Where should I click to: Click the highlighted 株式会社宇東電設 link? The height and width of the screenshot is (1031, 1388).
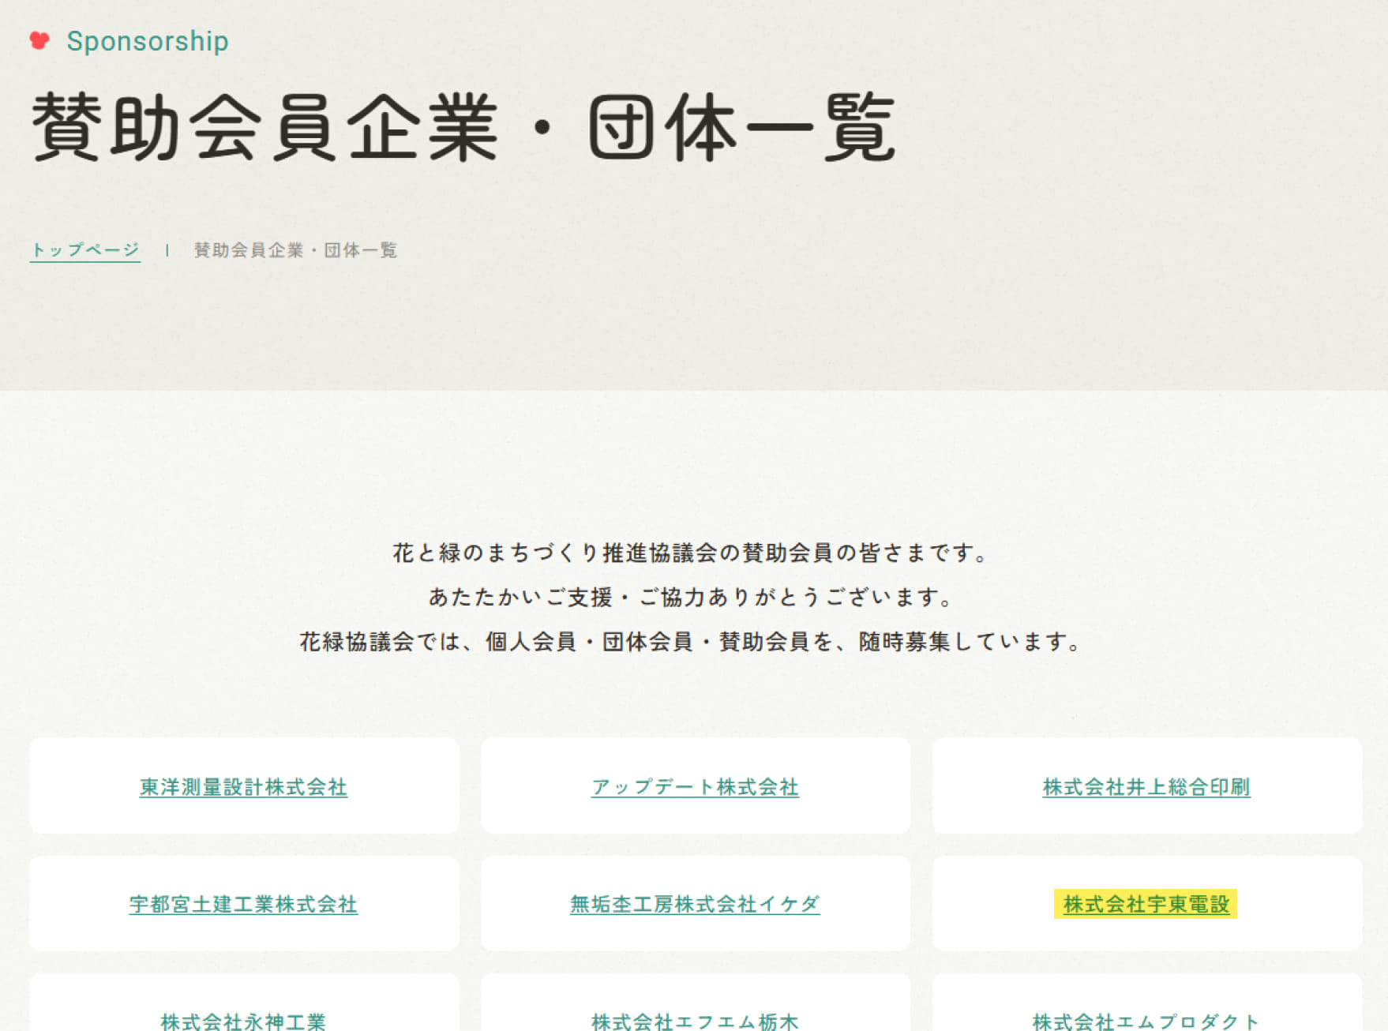click(x=1146, y=904)
